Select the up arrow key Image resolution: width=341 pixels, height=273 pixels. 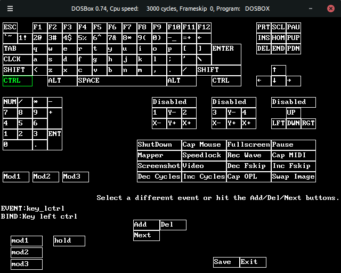tap(279, 70)
